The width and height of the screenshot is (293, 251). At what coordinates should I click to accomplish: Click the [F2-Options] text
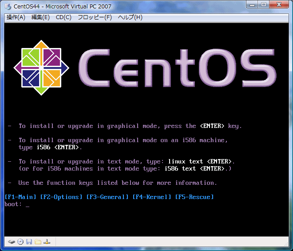click(x=61, y=197)
